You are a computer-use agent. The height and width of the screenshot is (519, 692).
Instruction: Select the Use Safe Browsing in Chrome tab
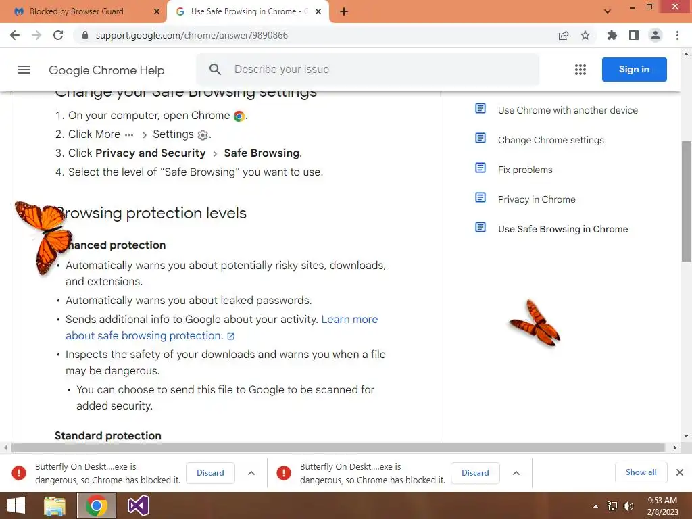point(248,11)
